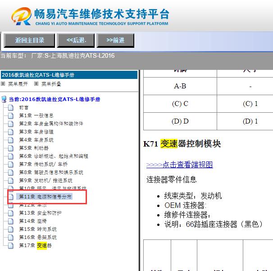Click the 当前:2016款凯迪拉克ATS-L维修手册 root node
The height and width of the screenshot is (271, 273).
(x=55, y=99)
